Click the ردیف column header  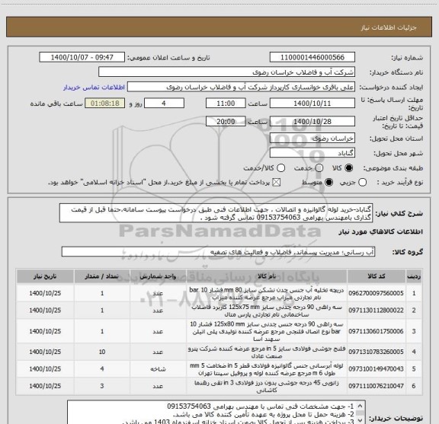(x=414, y=276)
